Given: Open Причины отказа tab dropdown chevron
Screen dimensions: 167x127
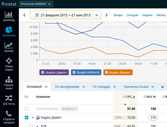Looking at the screenshot, I should 153,87.
